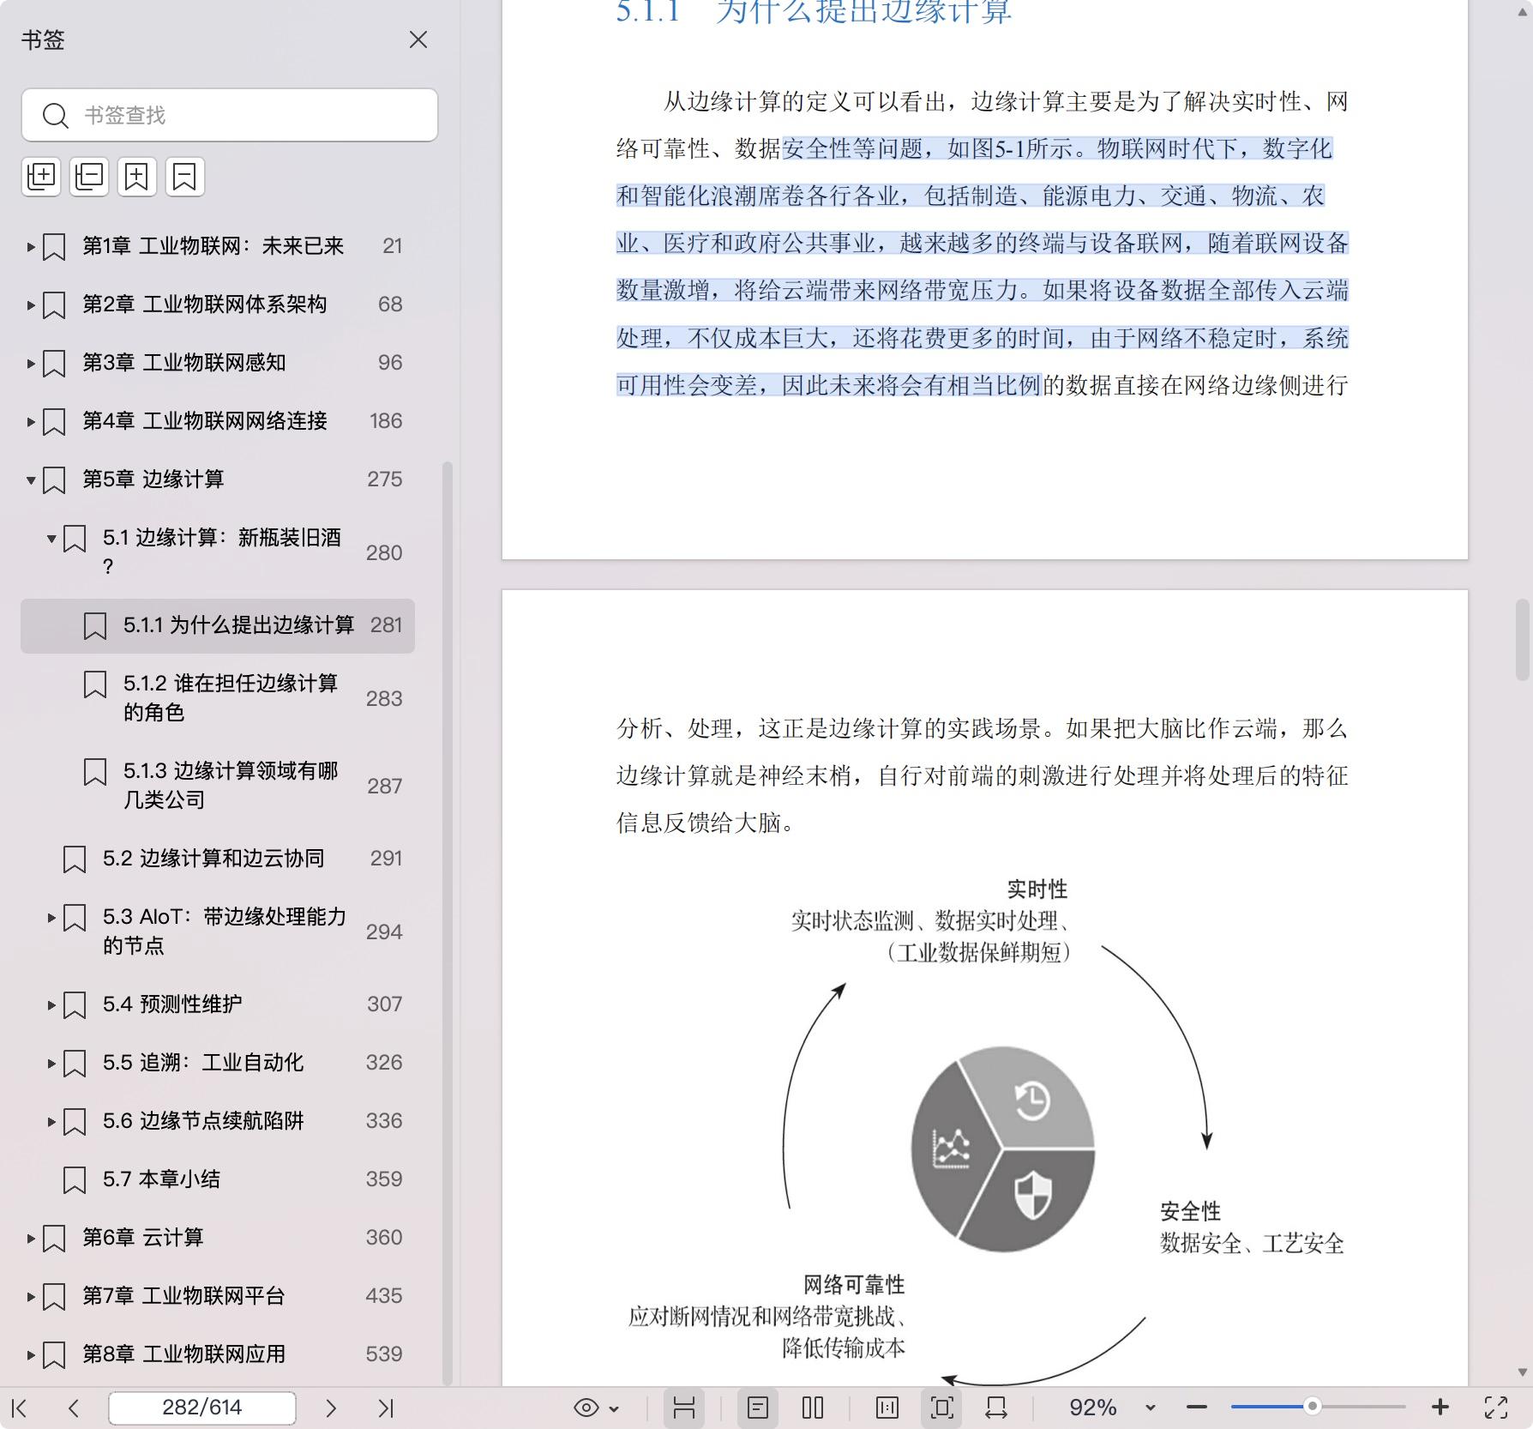
Task: Go to last page
Action: point(386,1408)
